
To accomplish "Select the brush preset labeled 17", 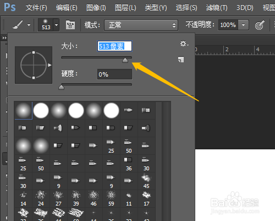I will [146, 199].
